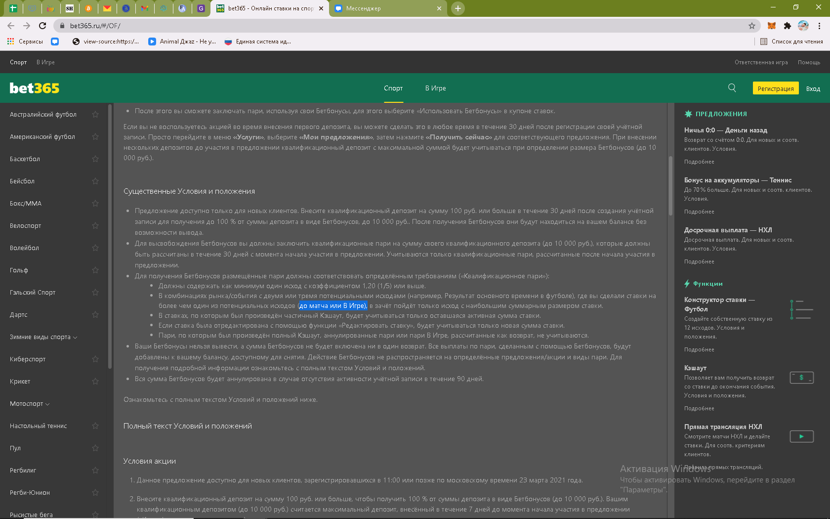Click the Функции lightning icon
This screenshot has height=519, width=830.
pos(687,284)
